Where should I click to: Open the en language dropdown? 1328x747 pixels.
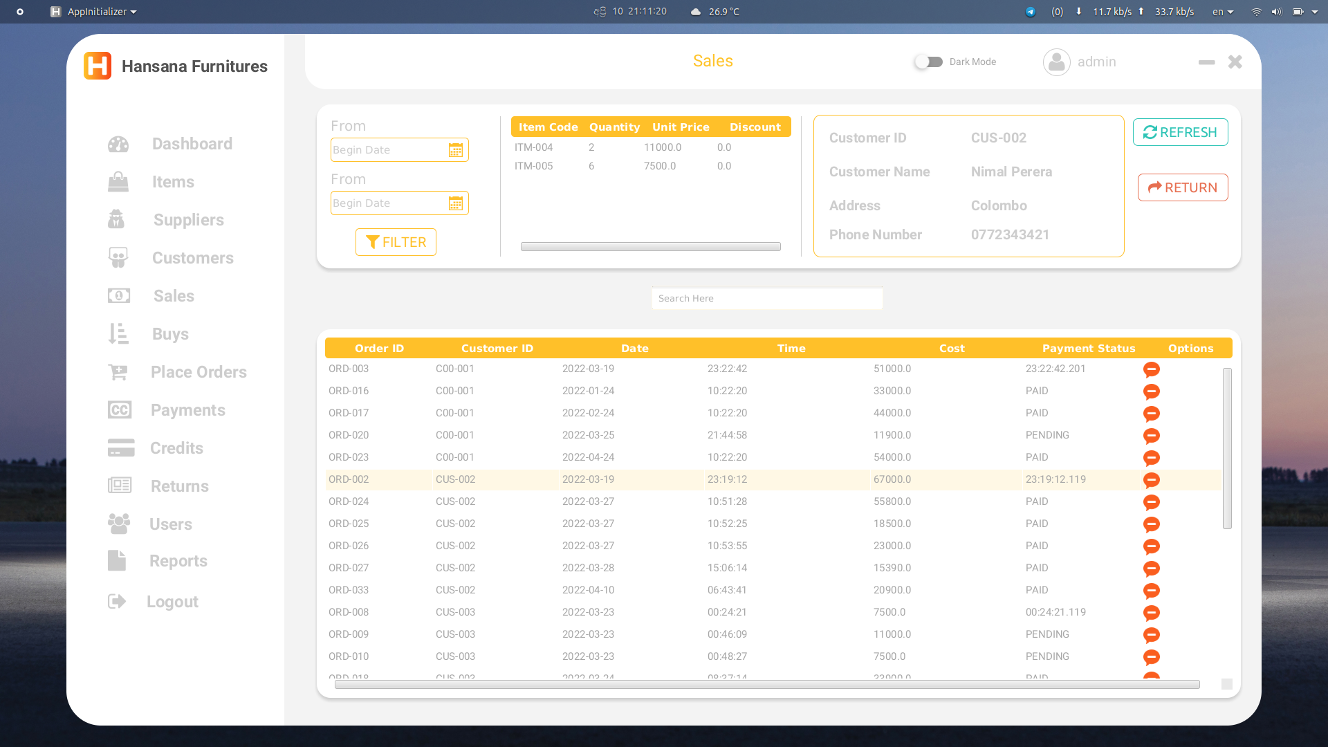(x=1221, y=12)
